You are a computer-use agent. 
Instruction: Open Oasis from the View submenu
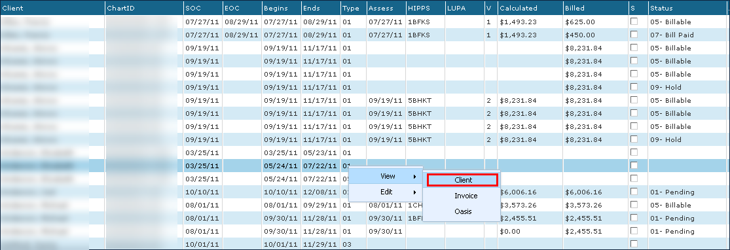[x=463, y=211]
